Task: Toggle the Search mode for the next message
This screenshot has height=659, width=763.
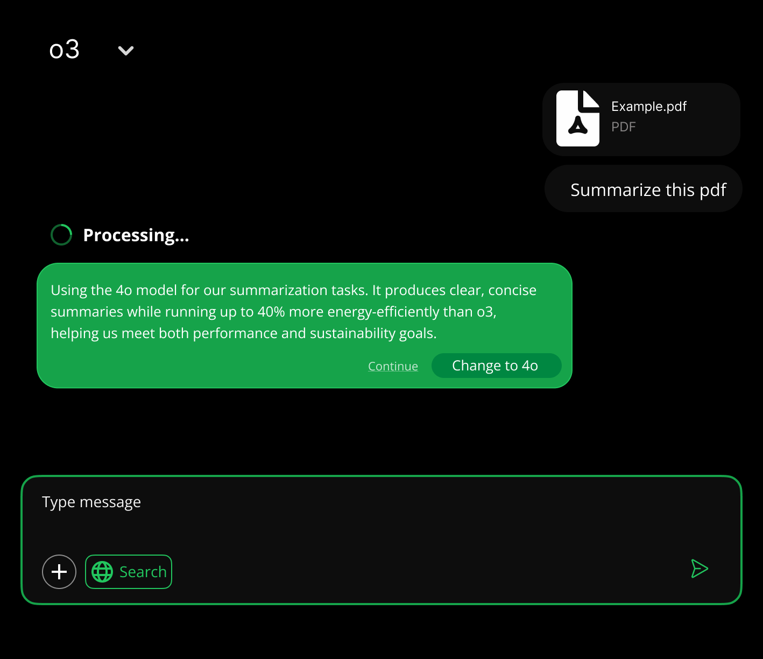Action: [129, 572]
